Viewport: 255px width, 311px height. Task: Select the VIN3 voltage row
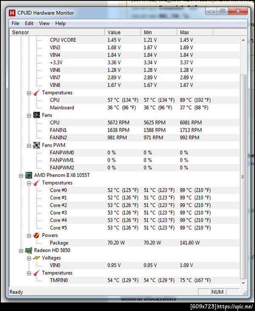click(144, 48)
